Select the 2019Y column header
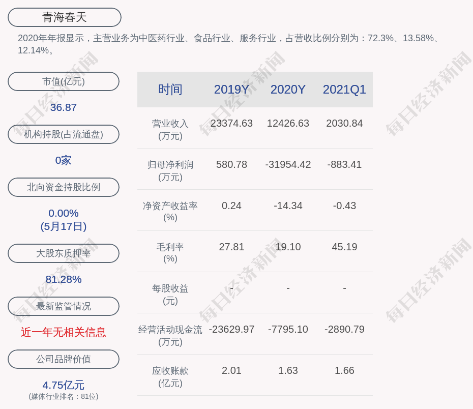 click(x=231, y=90)
